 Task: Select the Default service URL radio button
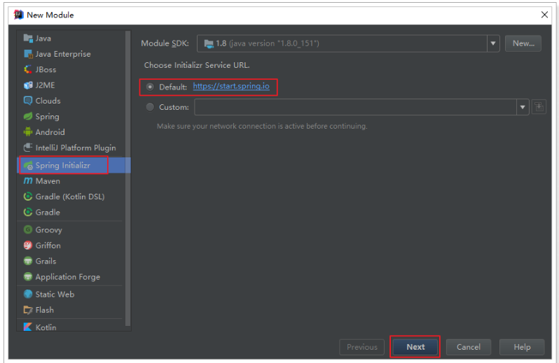pyautogui.click(x=150, y=87)
